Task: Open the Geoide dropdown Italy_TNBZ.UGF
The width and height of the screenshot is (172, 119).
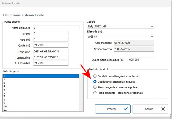Action: (121, 26)
